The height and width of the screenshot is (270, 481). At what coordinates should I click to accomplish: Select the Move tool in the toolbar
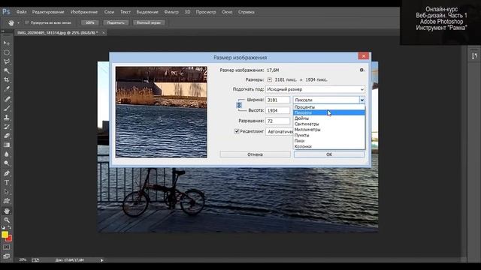point(7,43)
